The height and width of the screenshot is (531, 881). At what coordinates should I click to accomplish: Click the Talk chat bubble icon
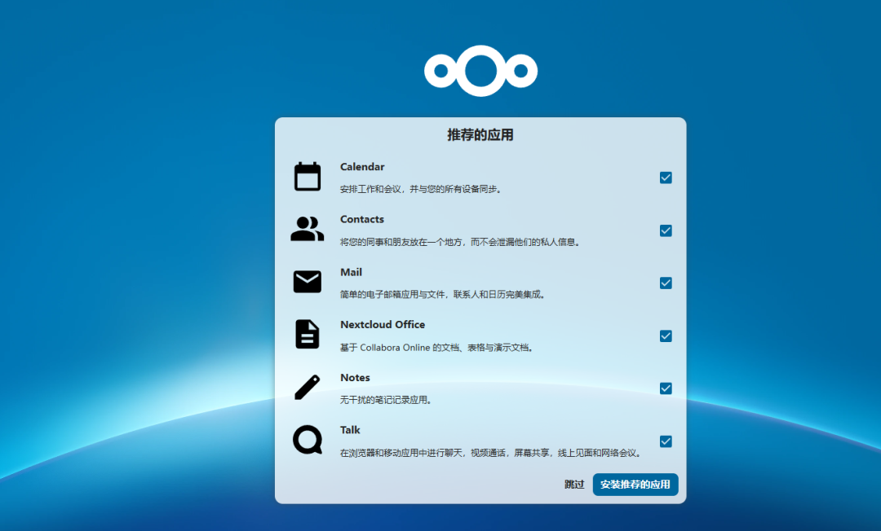[308, 440]
